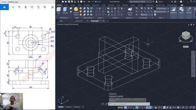
Task: Crop the image in Photos window
Action: point(45,7)
